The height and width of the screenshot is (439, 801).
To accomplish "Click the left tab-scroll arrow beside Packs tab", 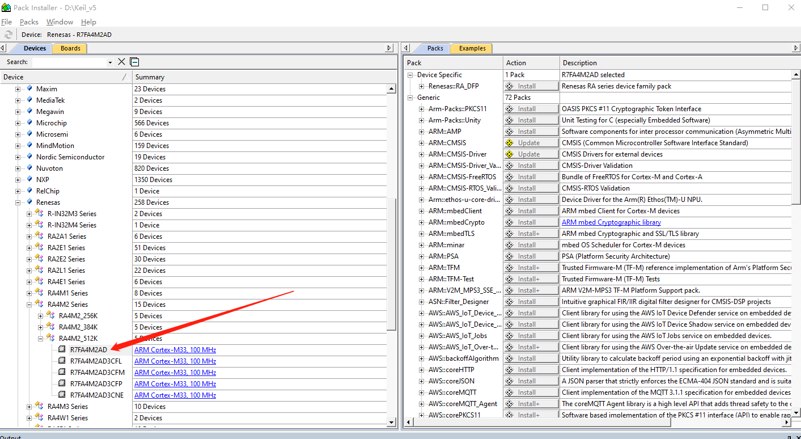I will click(405, 48).
